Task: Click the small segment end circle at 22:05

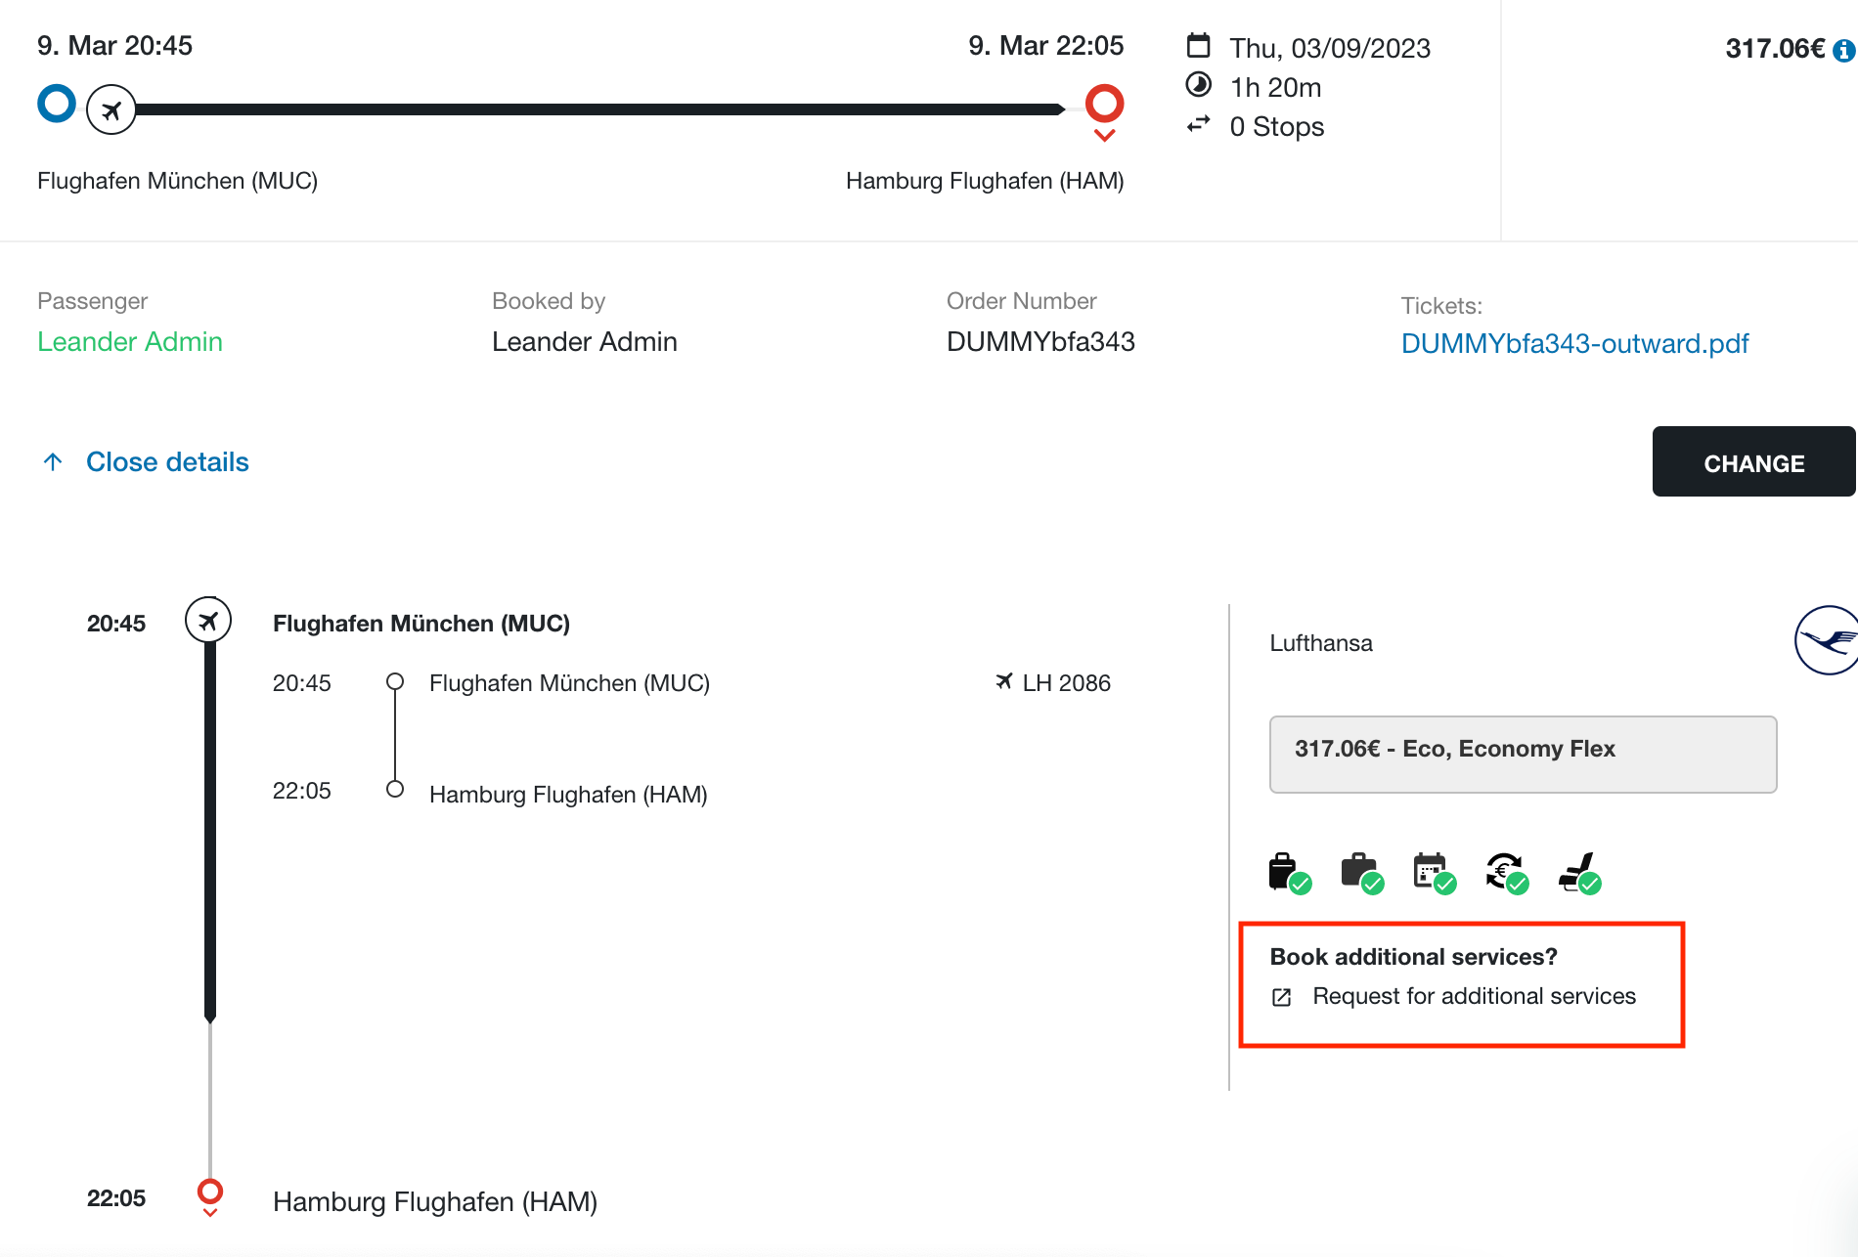Action: click(395, 789)
